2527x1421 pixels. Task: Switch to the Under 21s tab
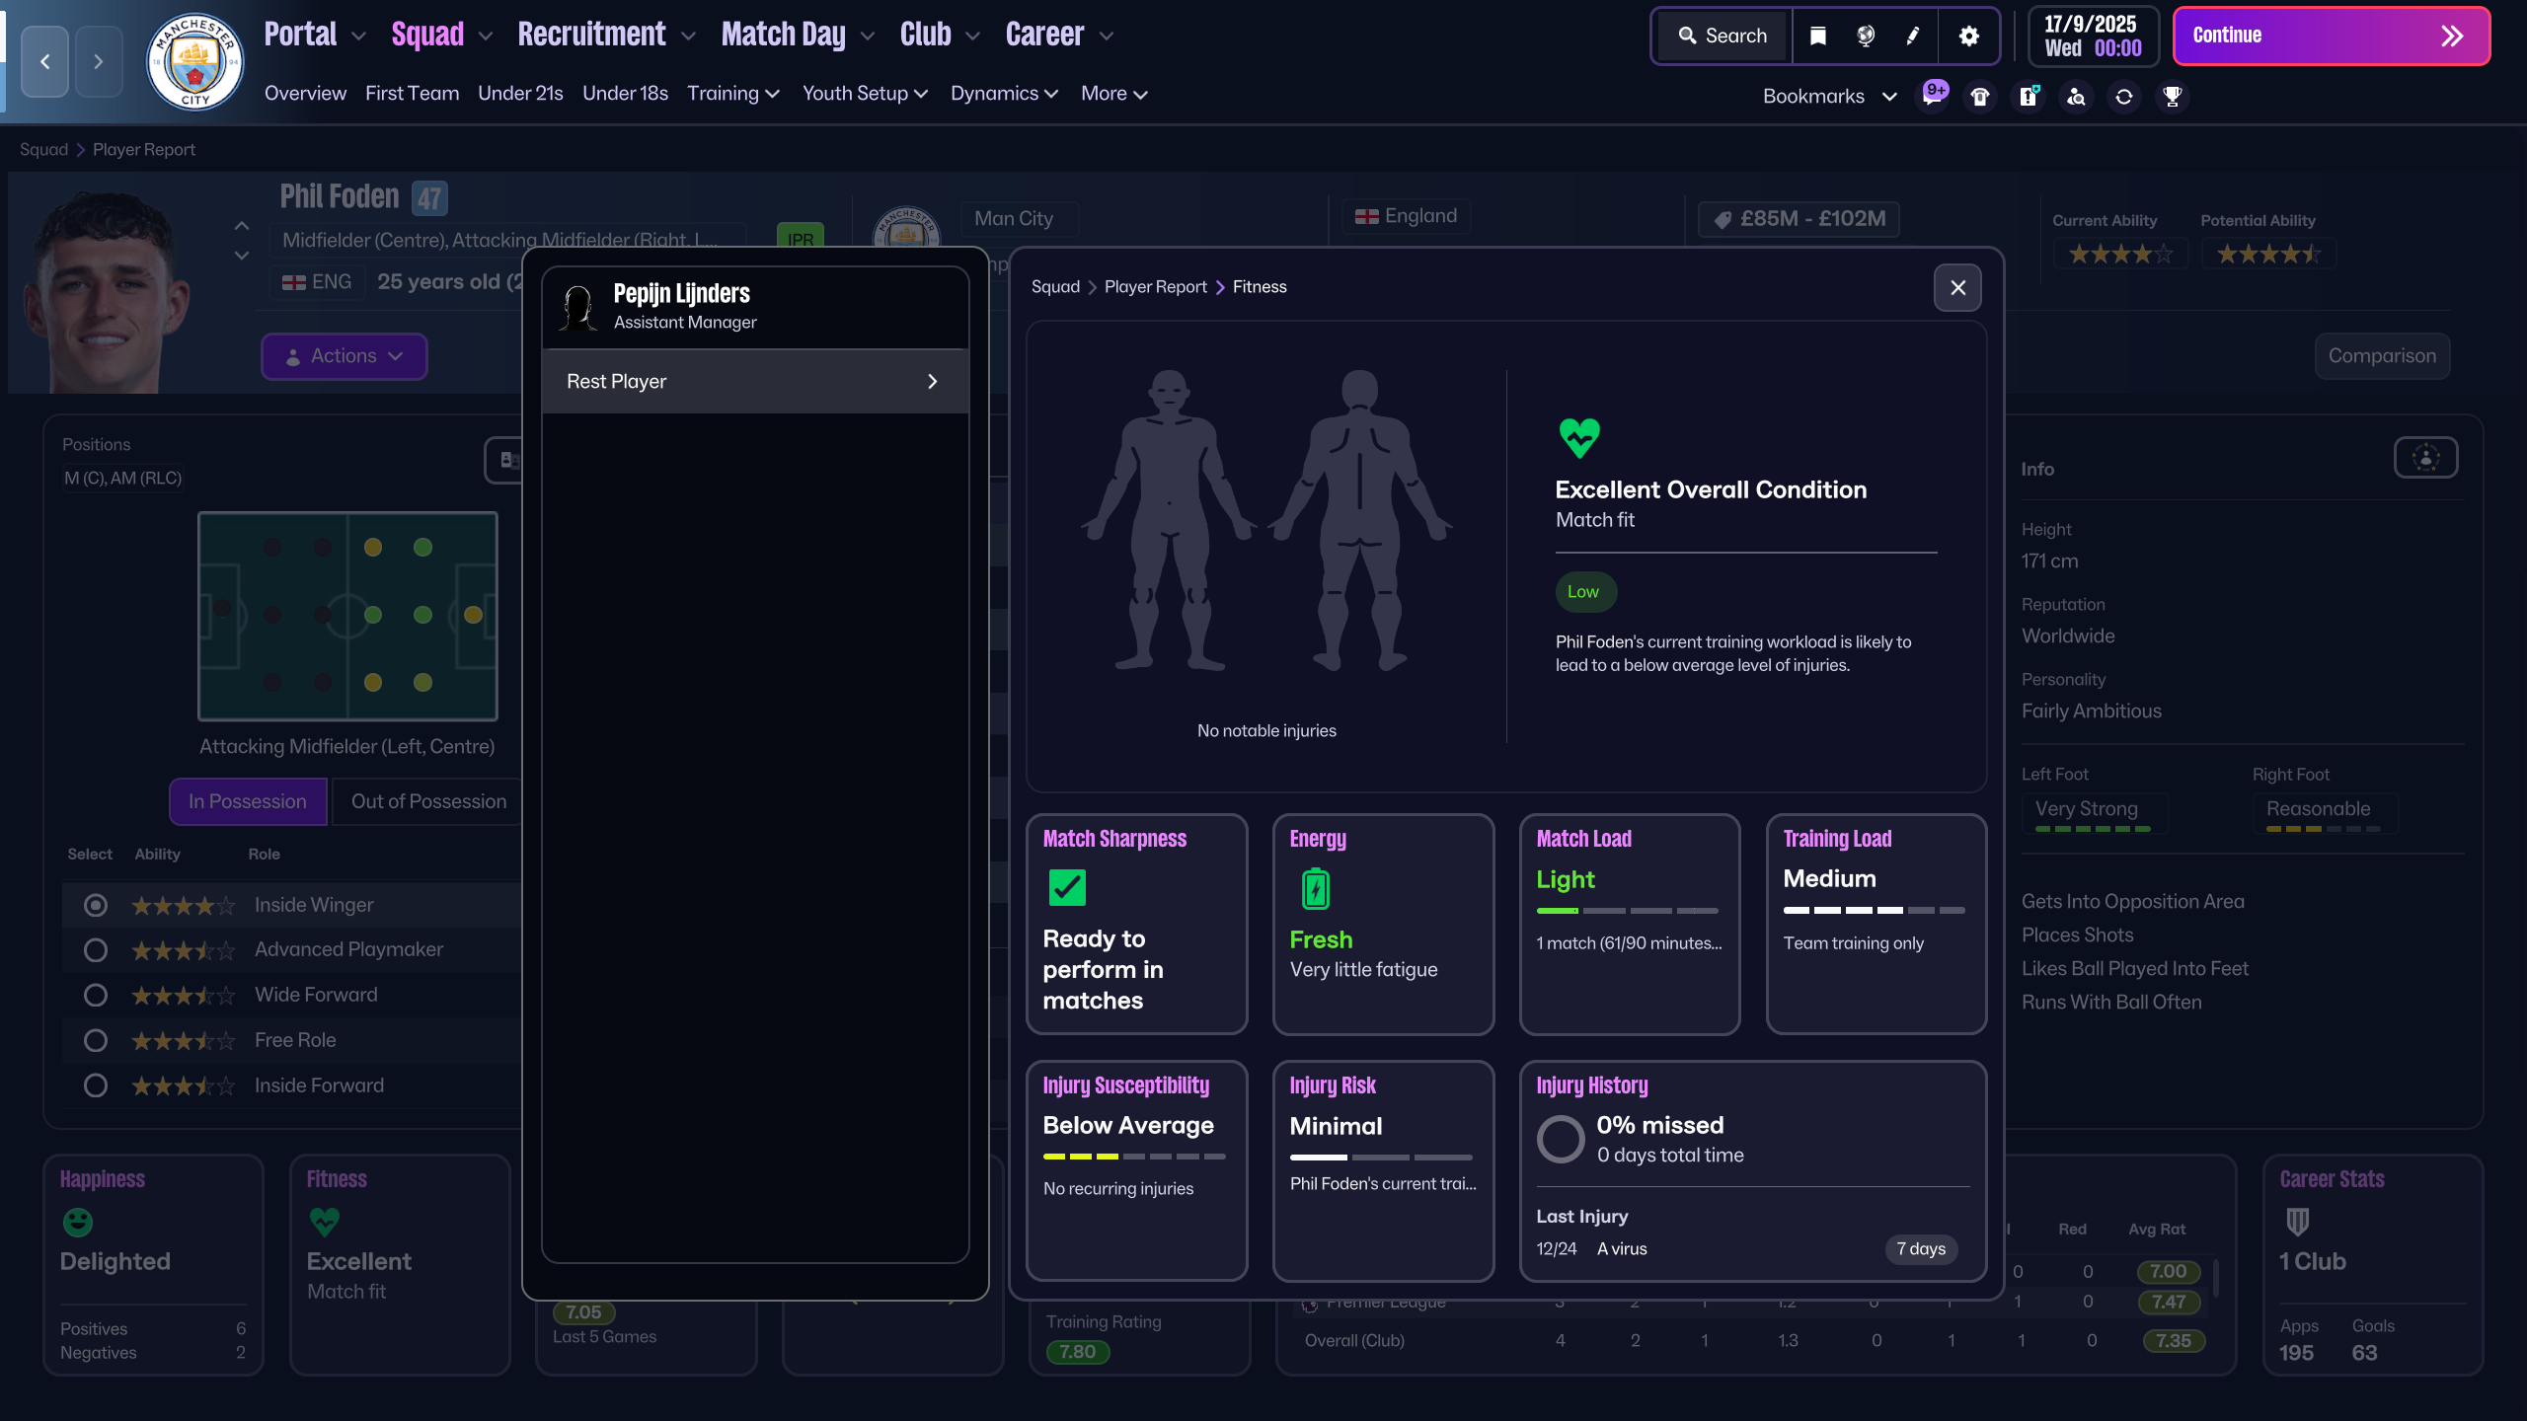(520, 93)
